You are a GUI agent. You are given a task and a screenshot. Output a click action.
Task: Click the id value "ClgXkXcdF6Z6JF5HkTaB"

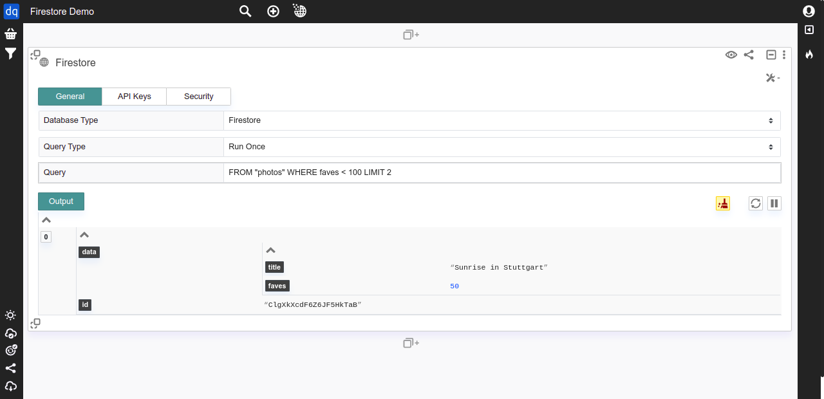click(x=313, y=305)
